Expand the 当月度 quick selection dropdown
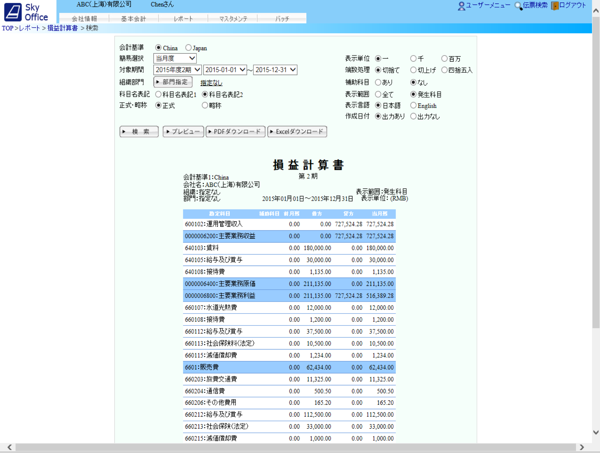 tap(175, 58)
